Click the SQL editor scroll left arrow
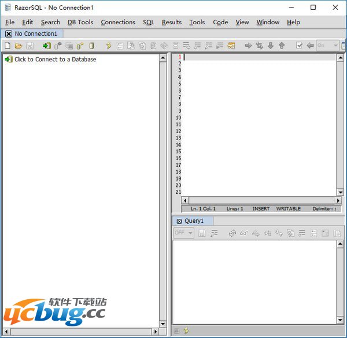The height and width of the screenshot is (338, 347). pos(185,200)
